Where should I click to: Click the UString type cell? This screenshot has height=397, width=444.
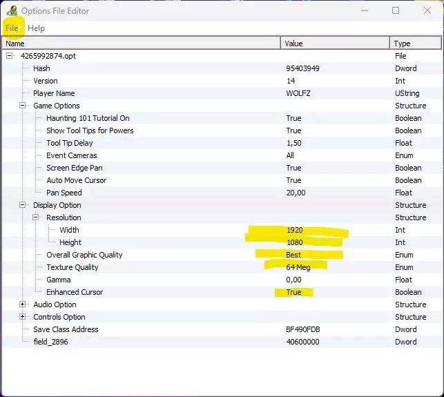pos(407,93)
